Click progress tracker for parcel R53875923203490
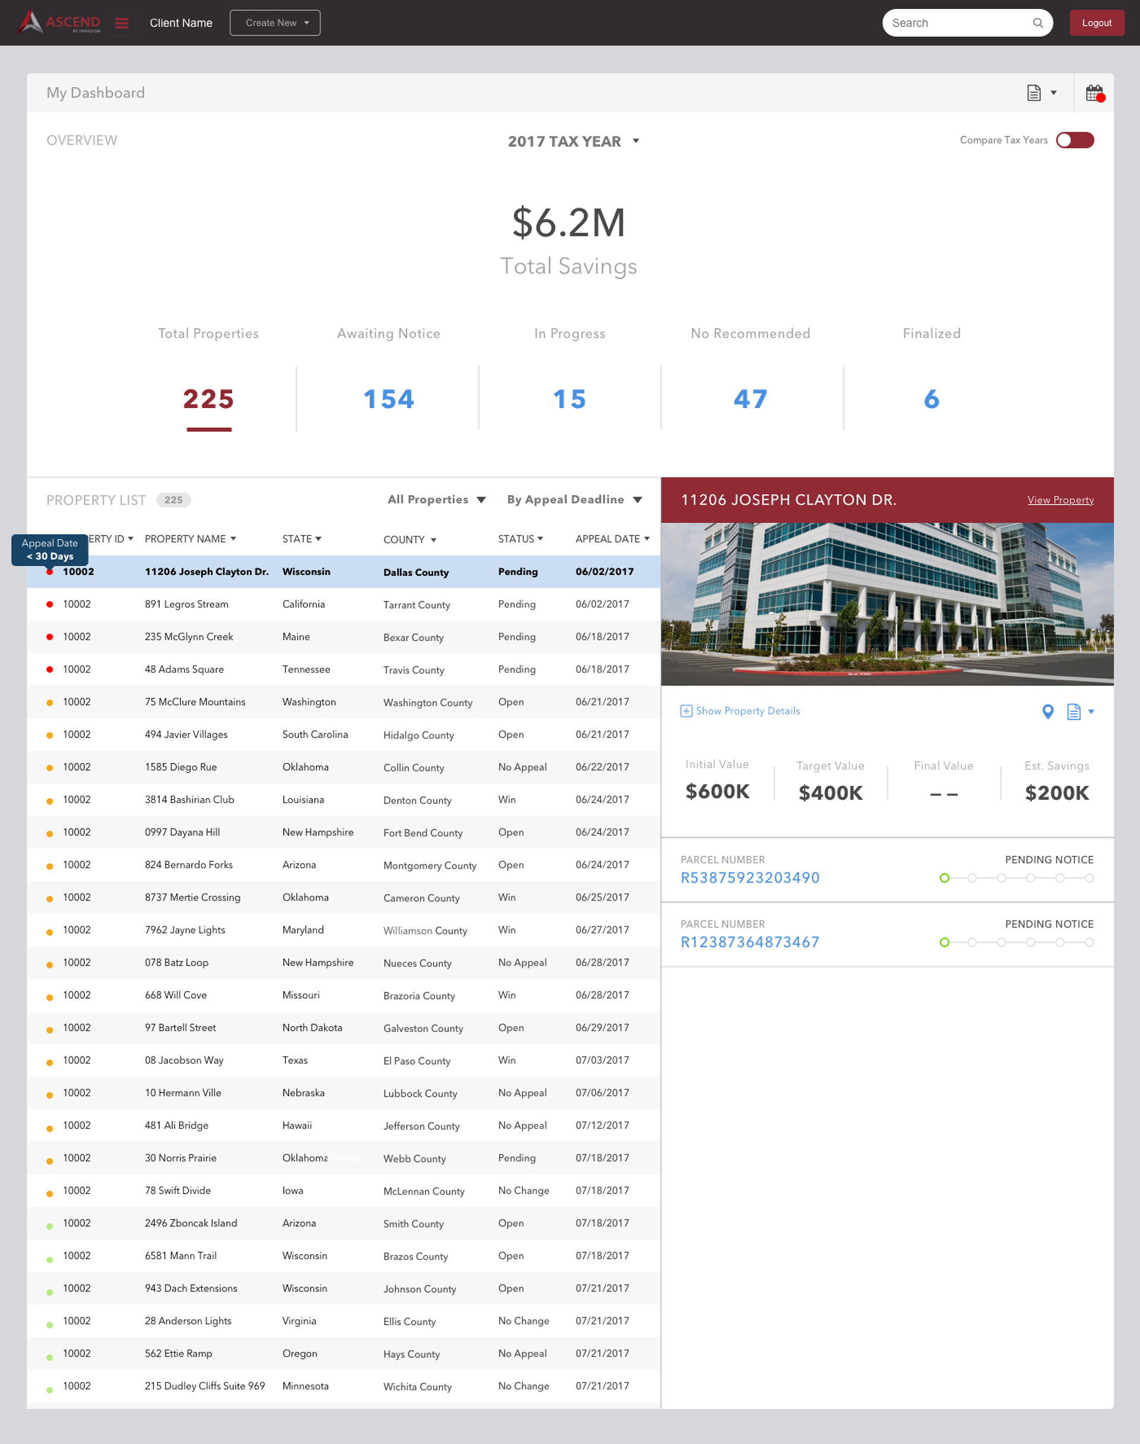 pos(1016,878)
